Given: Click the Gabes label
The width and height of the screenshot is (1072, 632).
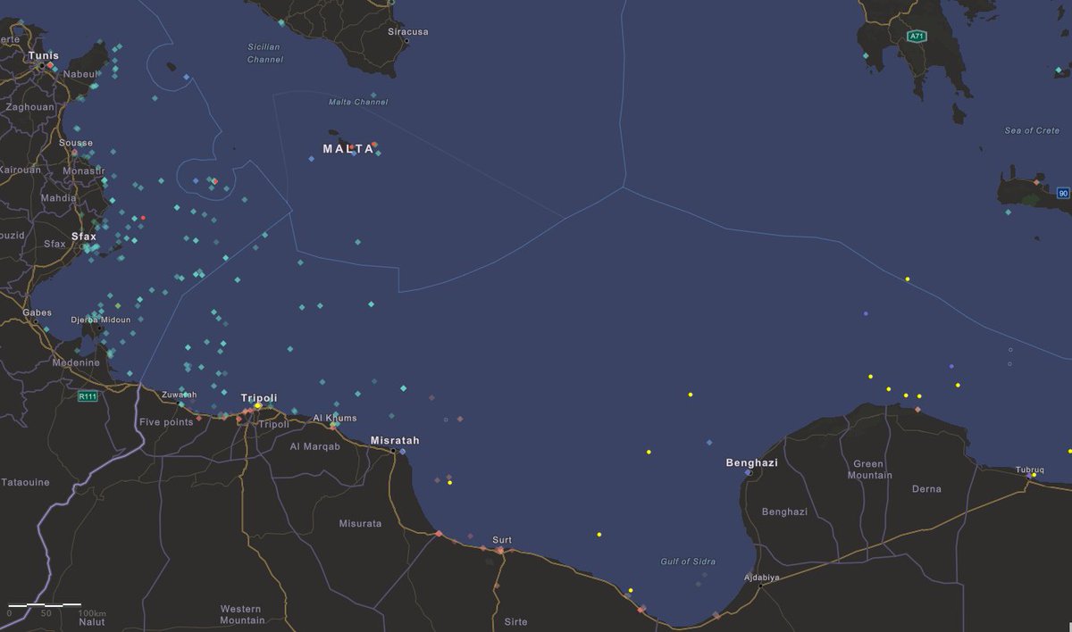Looking at the screenshot, I should pos(38,312).
